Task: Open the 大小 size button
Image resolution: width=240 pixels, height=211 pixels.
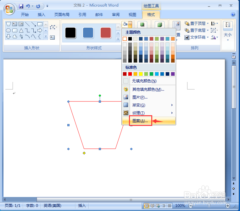Action: point(228,31)
